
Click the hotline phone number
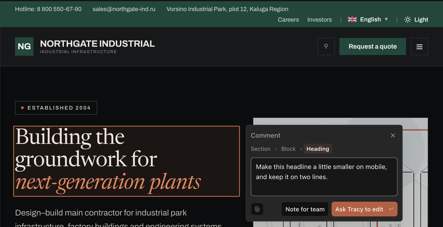pos(48,9)
